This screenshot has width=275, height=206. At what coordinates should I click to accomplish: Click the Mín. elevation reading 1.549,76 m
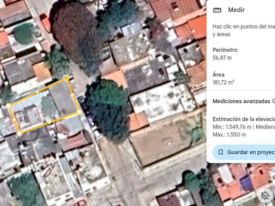coord(232,127)
